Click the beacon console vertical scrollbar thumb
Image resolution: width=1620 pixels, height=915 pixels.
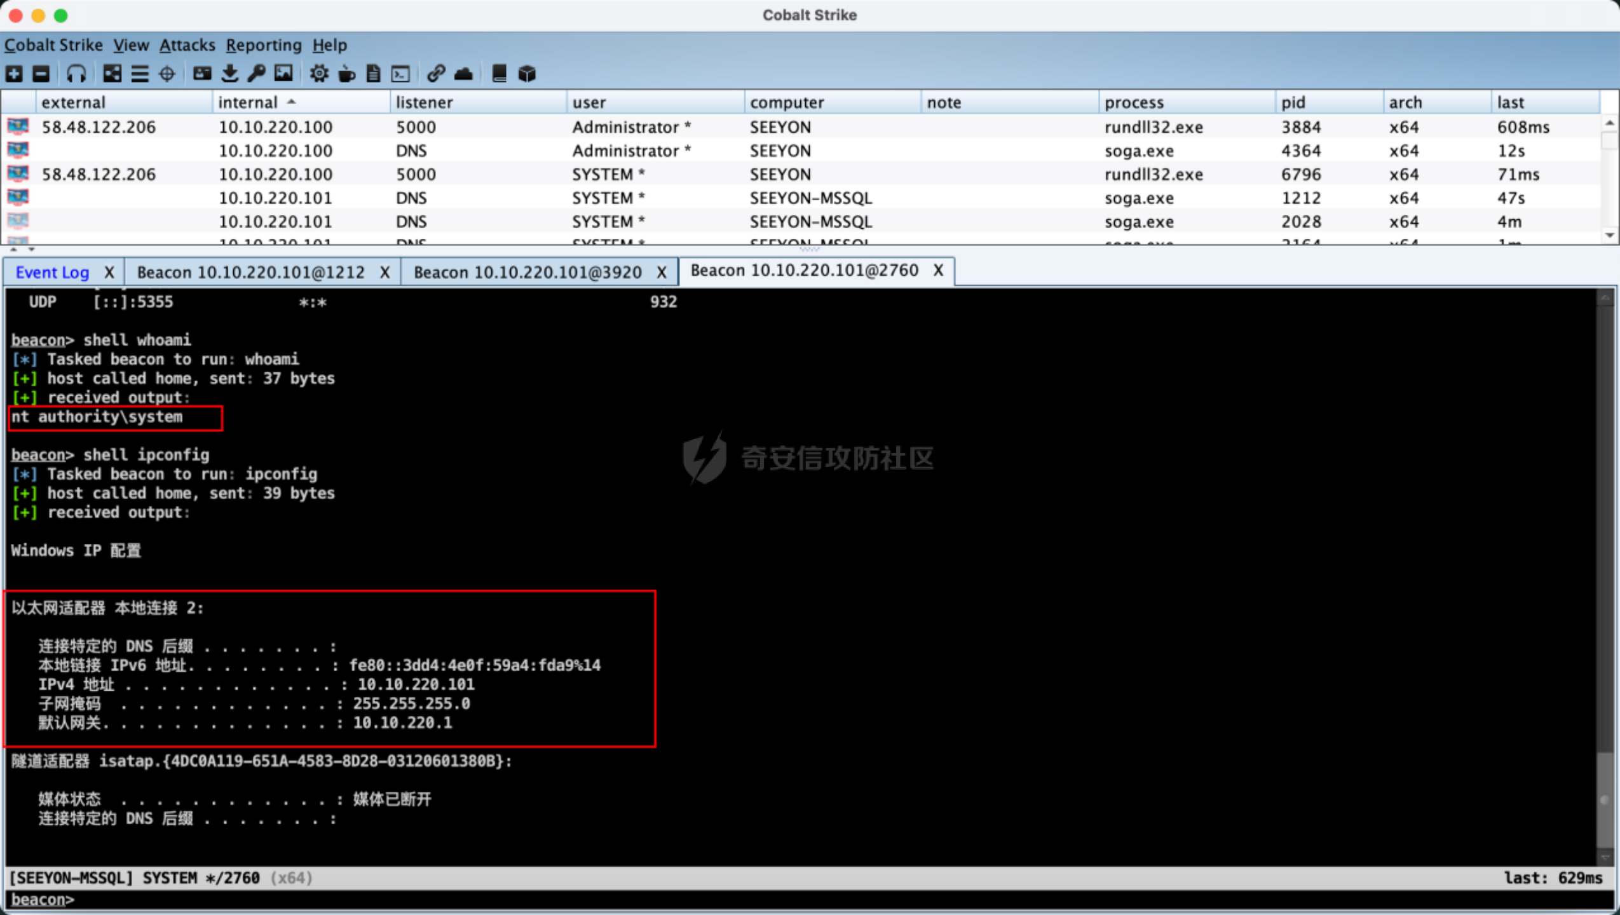click(1605, 800)
